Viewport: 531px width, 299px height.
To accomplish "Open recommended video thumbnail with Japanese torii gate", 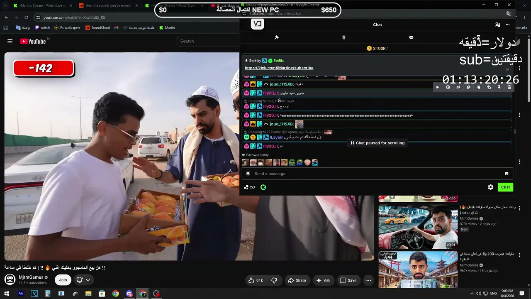I will coord(418,270).
